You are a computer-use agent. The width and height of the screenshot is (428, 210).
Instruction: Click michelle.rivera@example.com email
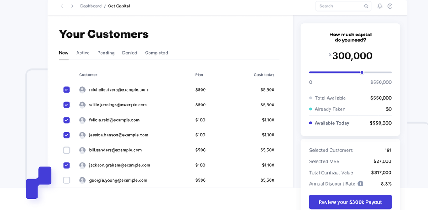(119, 90)
